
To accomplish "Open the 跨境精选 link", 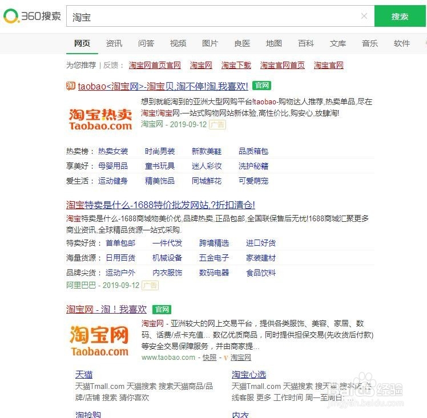I will [214, 243].
